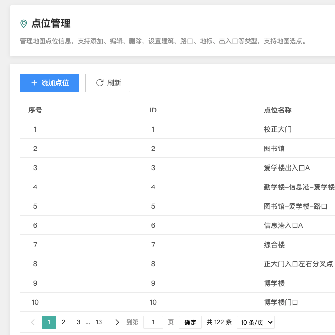Click the pagination ellipsis between 3 and 13

click(x=88, y=322)
